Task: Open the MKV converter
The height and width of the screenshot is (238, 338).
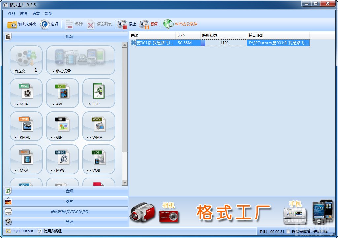Action: coord(26,160)
